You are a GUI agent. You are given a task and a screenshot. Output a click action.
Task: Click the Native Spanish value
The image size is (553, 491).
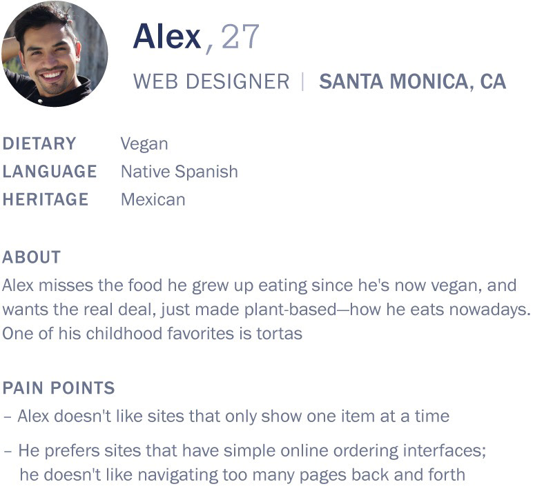point(180,172)
